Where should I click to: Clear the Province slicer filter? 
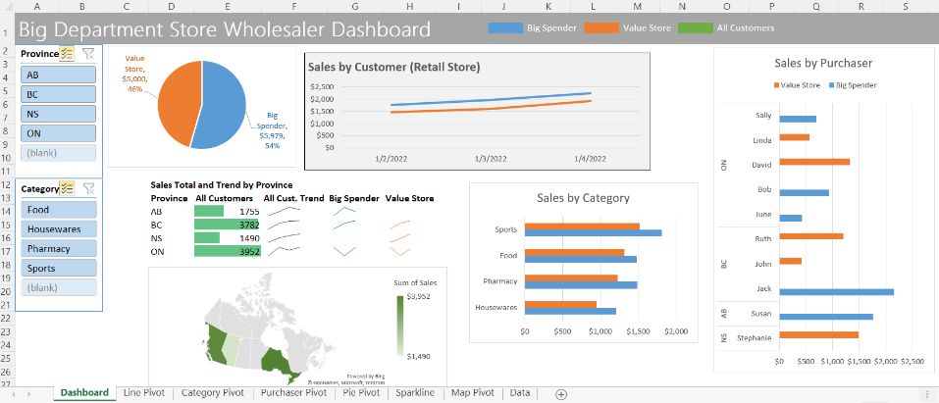(88, 54)
